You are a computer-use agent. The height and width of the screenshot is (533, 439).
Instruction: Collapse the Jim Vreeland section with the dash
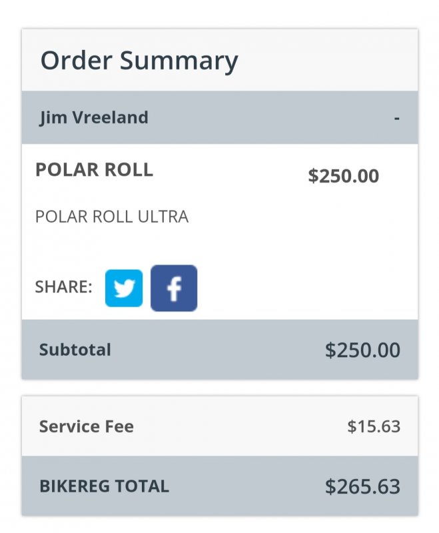[x=397, y=118]
